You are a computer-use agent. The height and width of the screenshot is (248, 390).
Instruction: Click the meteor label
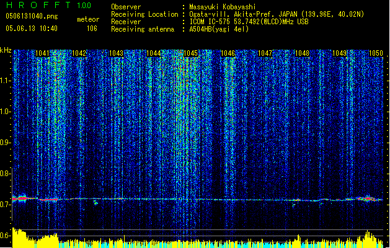point(88,19)
